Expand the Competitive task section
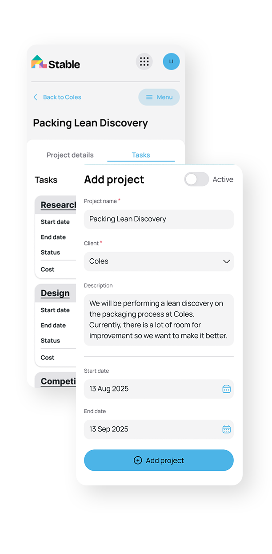Viewport: 272px width, 554px height. click(57, 381)
